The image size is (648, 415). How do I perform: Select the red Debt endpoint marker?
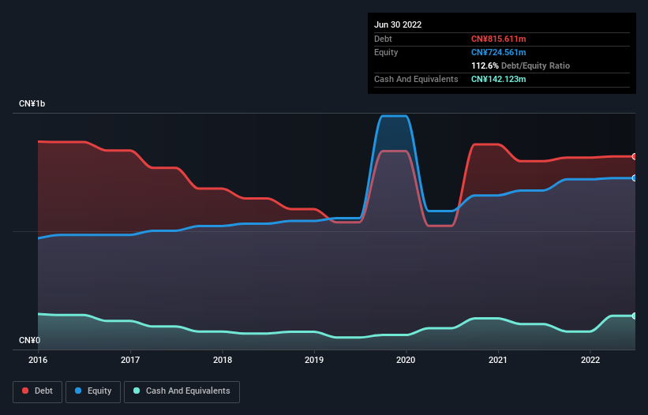[635, 156]
